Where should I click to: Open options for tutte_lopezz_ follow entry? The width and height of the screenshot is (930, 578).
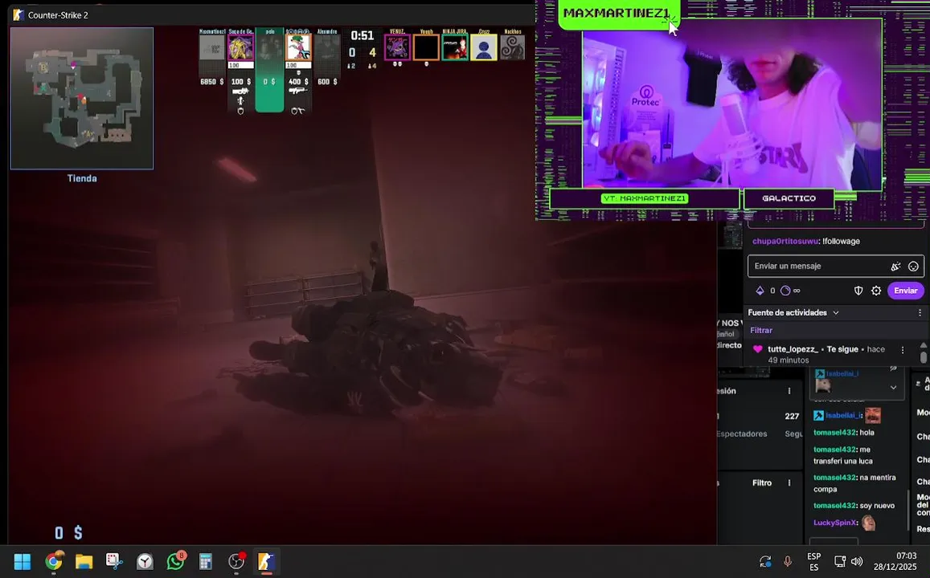903,350
